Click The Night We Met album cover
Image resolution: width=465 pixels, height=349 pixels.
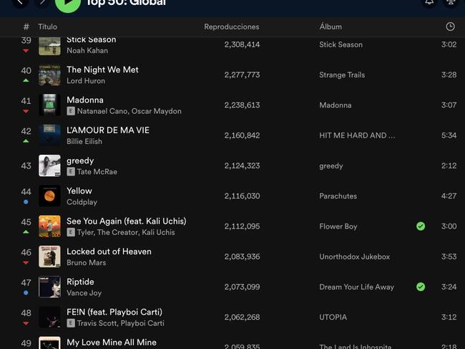point(49,75)
